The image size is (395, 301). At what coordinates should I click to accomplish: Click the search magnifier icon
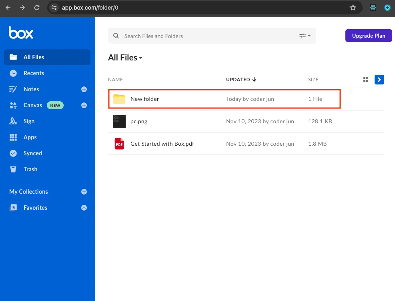coord(116,36)
